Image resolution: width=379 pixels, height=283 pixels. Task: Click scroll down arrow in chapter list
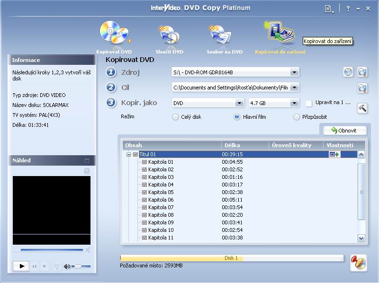point(361,239)
